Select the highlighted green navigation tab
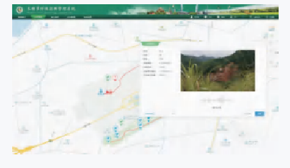This screenshot has width=290, height=168. (x=38, y=17)
